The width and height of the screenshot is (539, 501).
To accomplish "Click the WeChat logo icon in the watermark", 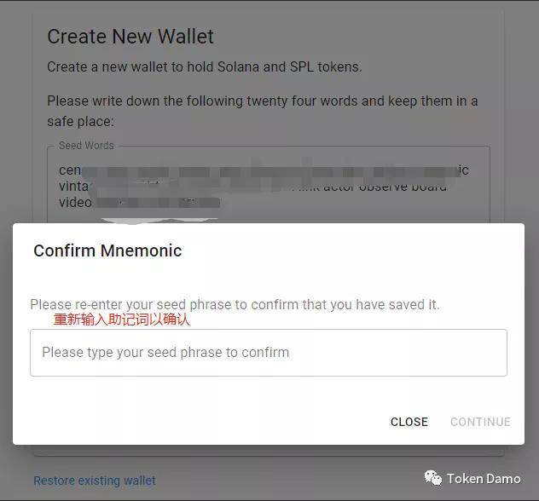I will click(433, 478).
